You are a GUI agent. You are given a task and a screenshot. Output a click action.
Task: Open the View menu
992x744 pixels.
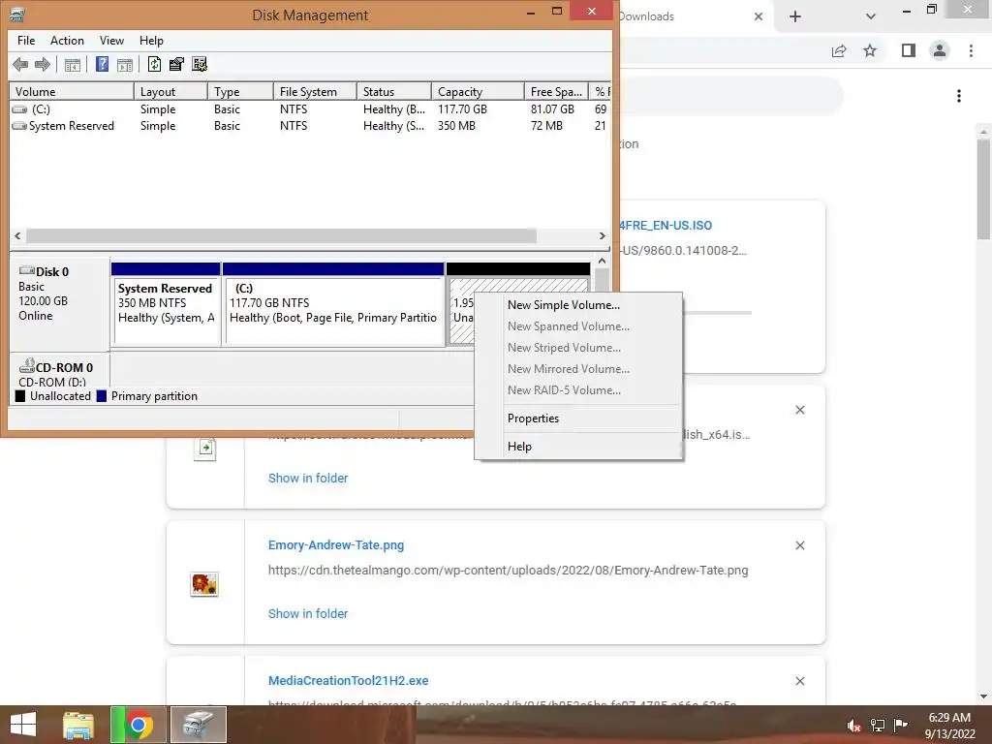[111, 41]
